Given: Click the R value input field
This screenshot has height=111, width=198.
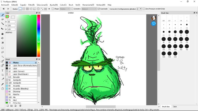Looking at the screenshot, I should pyautogui.click(x=11, y=22).
